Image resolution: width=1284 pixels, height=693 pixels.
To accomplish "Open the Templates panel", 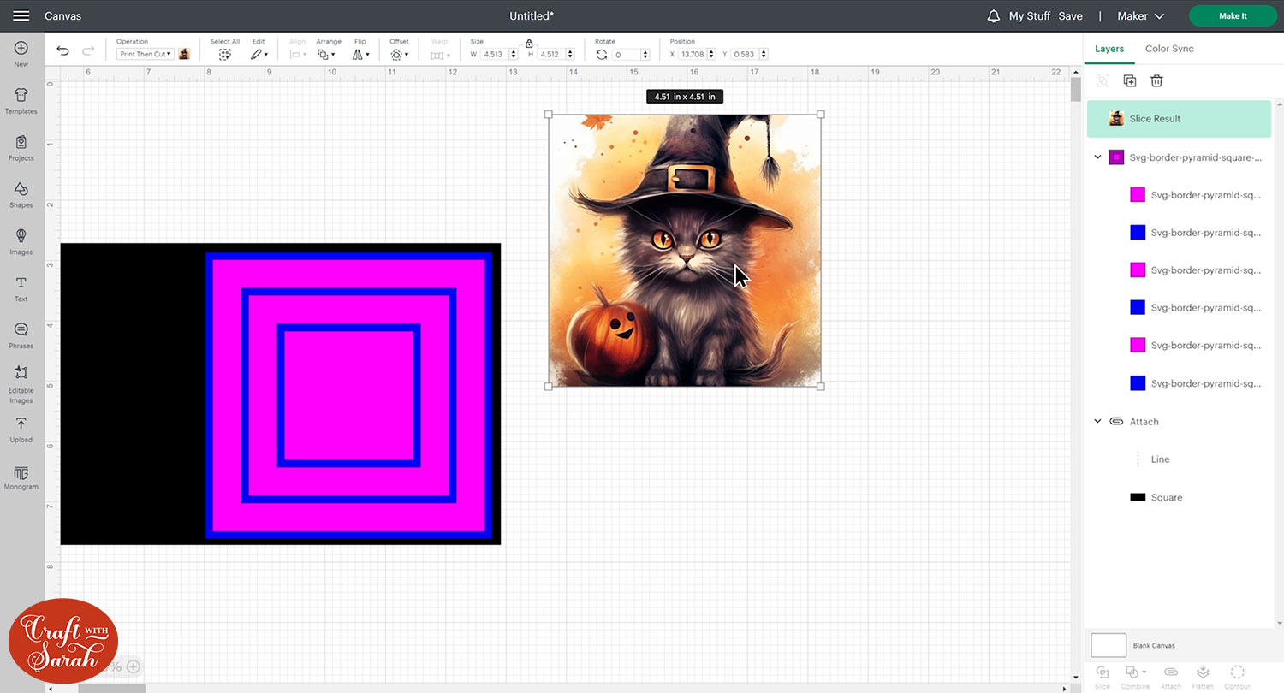I will (21, 101).
